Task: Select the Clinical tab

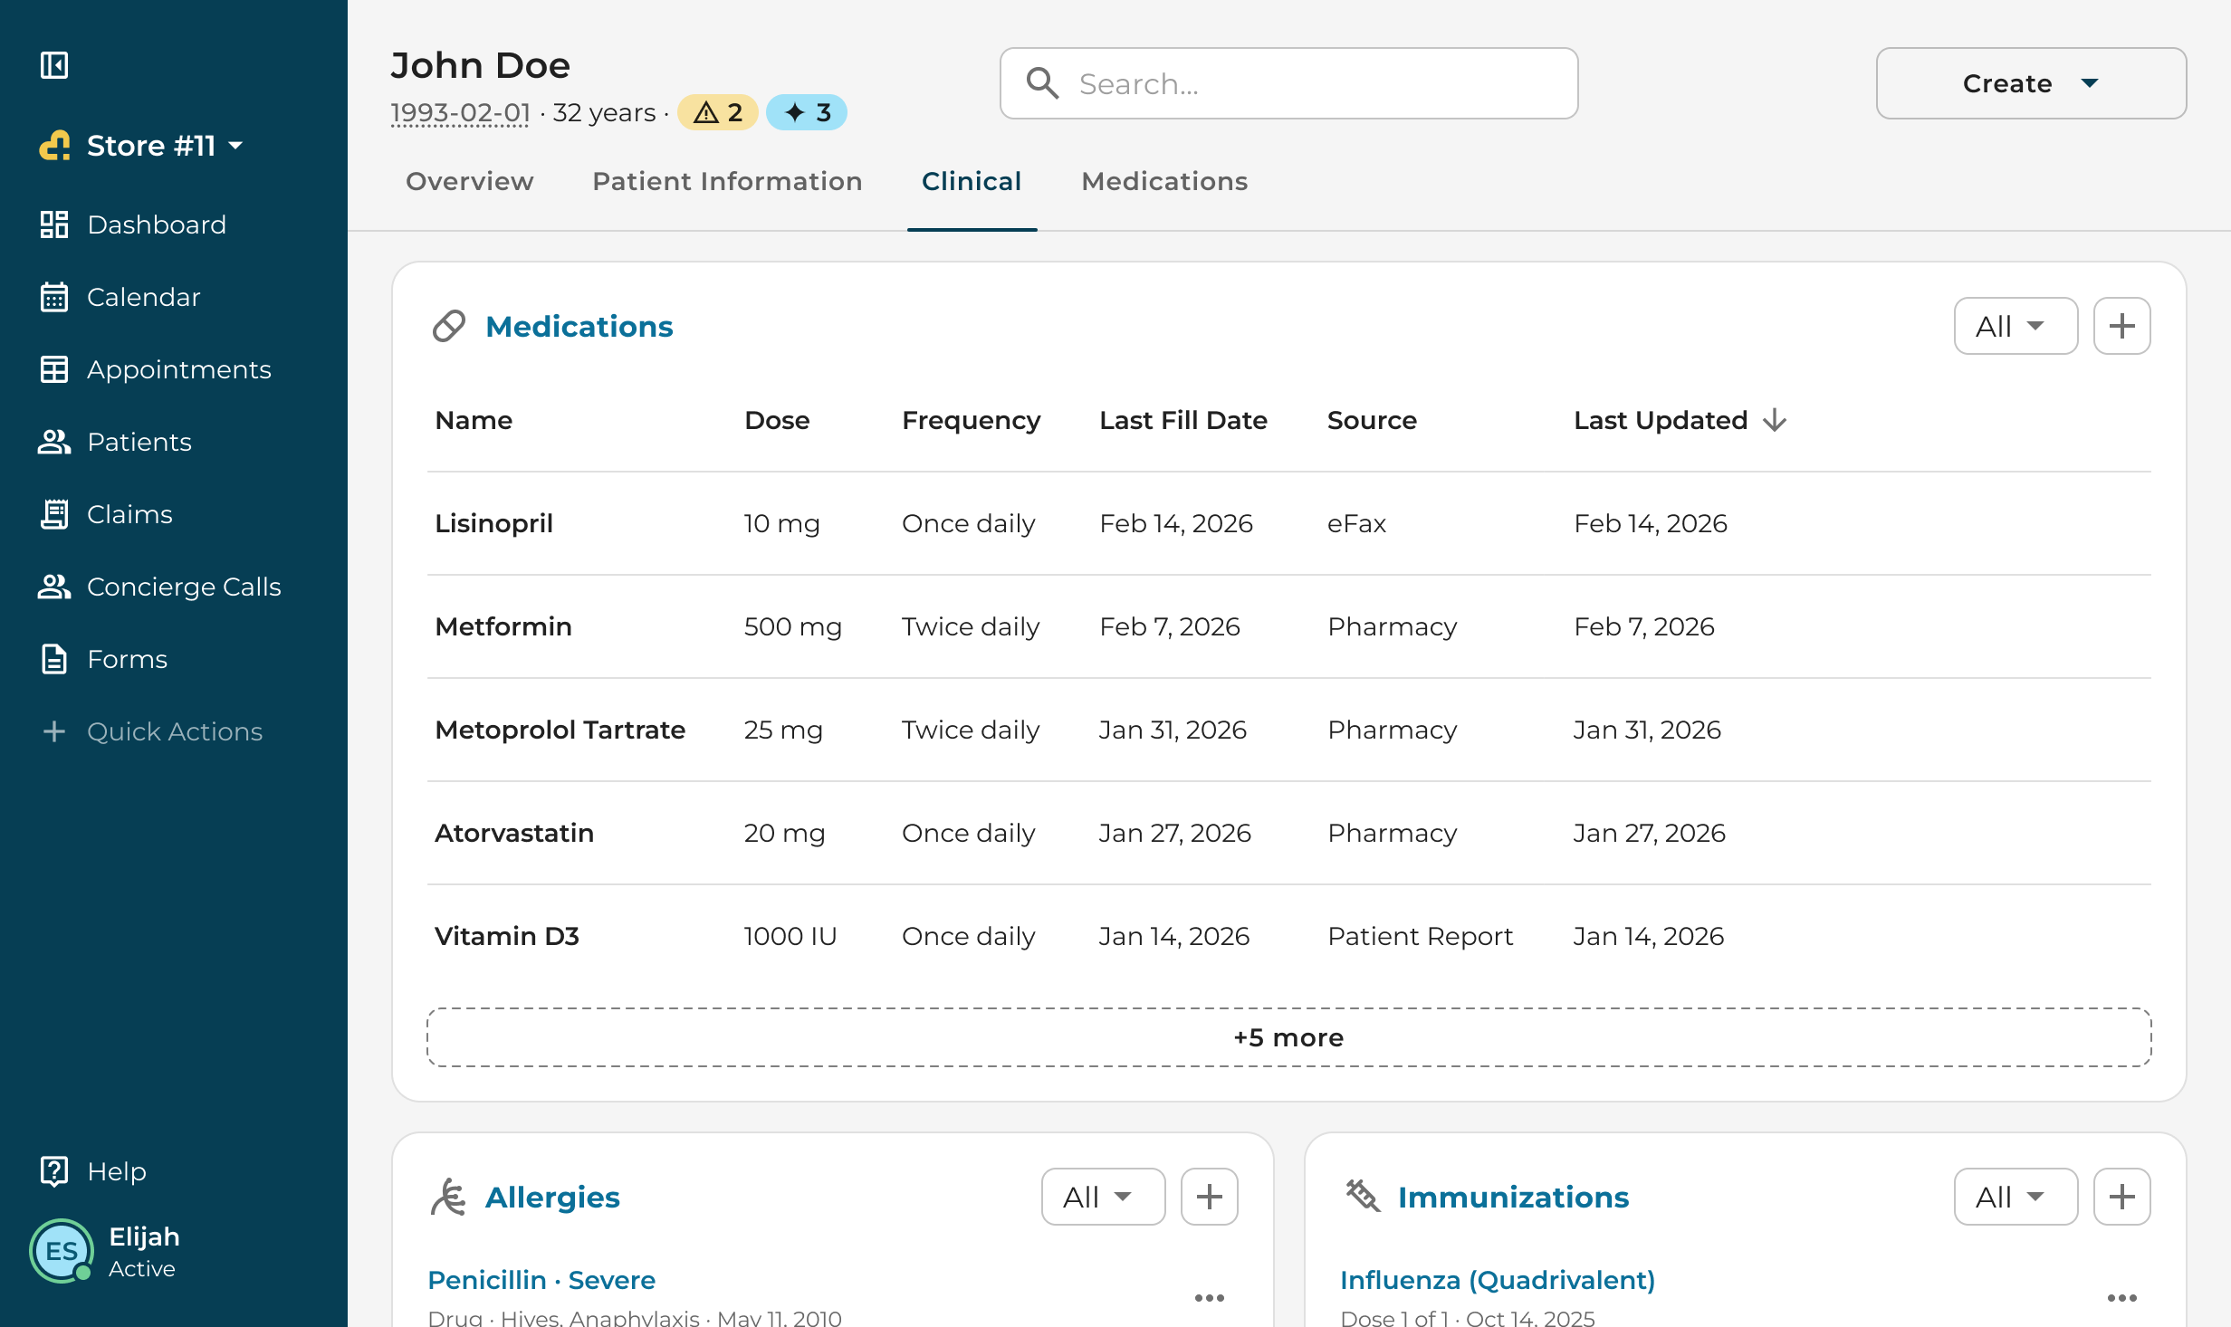Action: point(972,181)
